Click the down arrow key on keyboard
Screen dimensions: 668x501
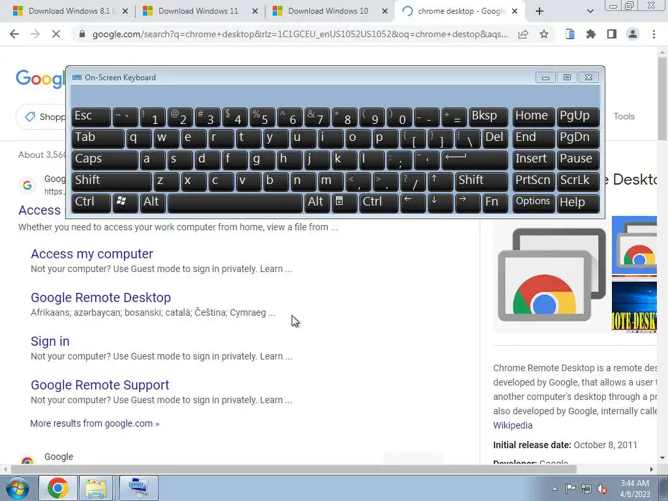(x=440, y=203)
